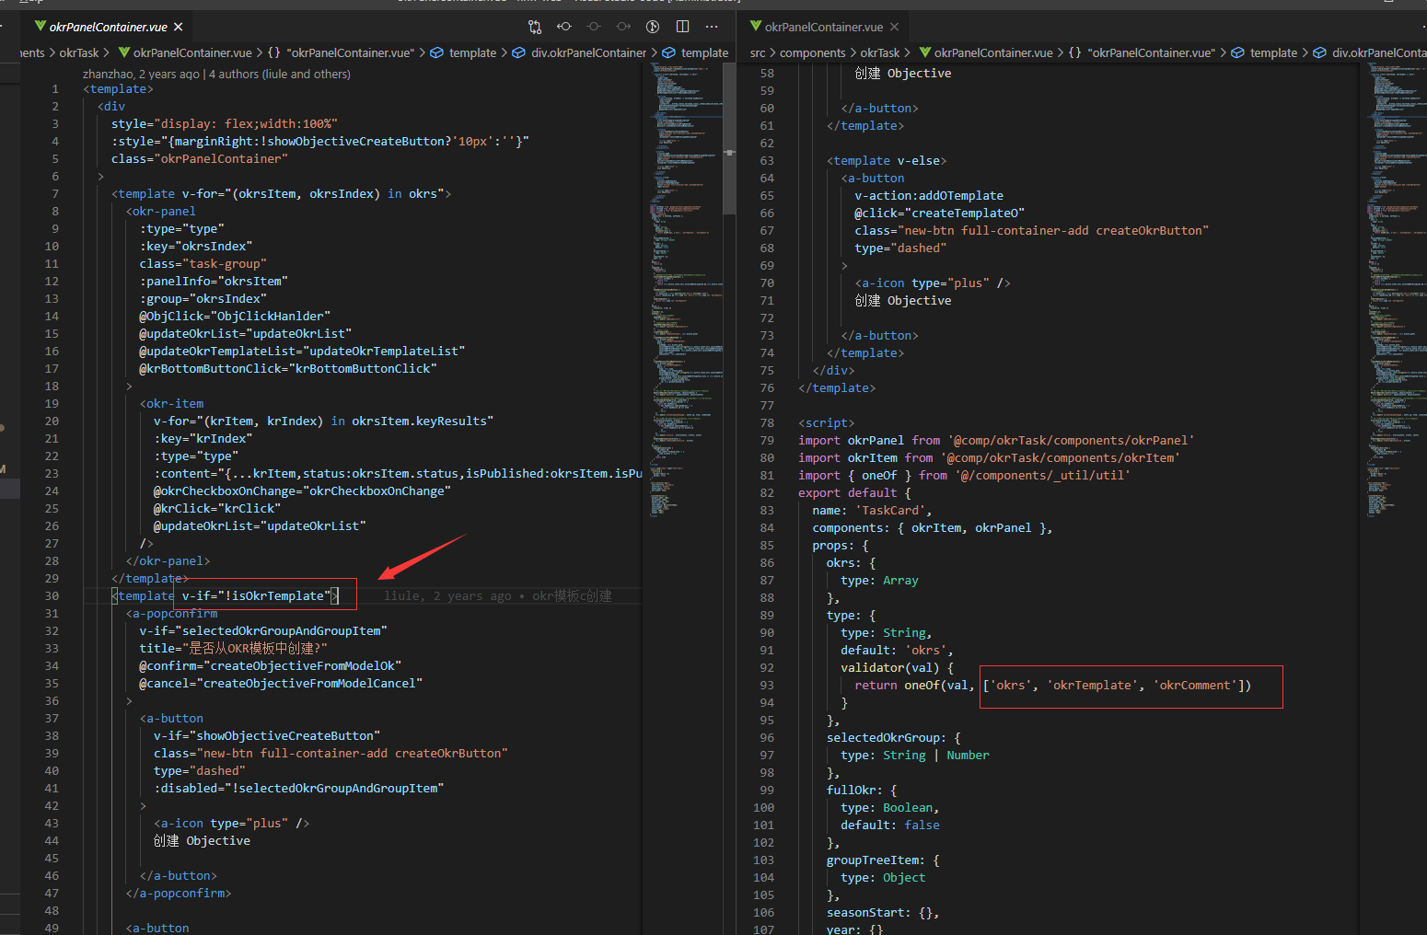Click @updateOkrTemplateList attribute line

pyautogui.click(x=302, y=351)
